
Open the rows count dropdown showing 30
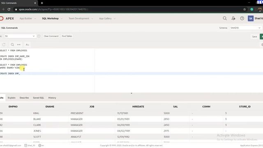coord(20,36)
